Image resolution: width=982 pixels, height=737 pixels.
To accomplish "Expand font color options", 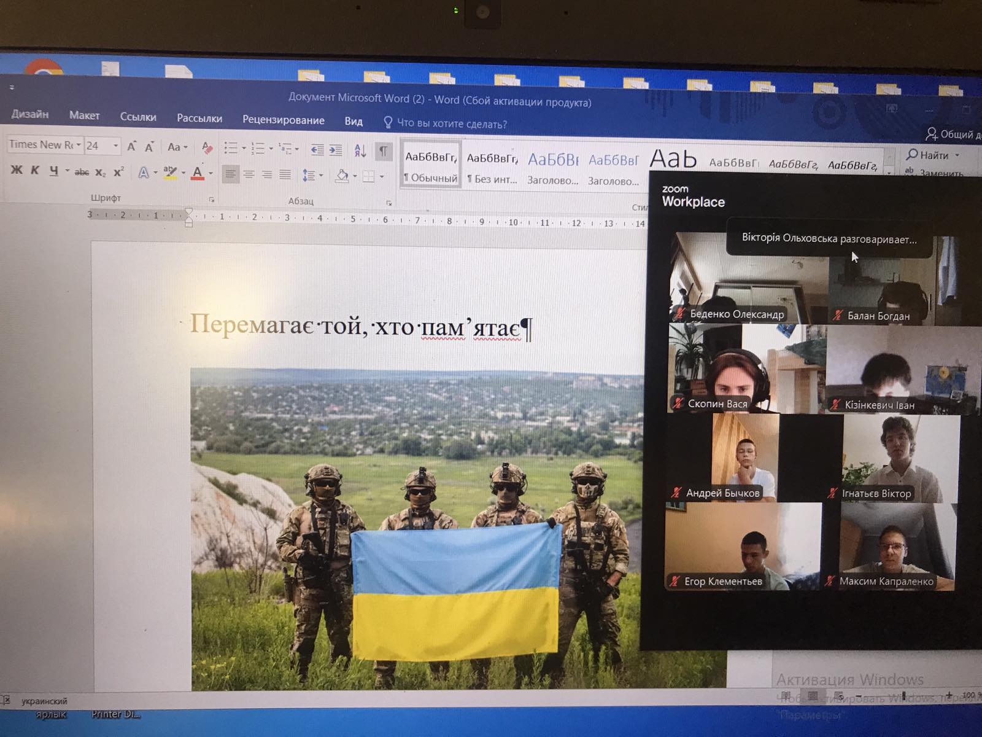I will point(211,174).
